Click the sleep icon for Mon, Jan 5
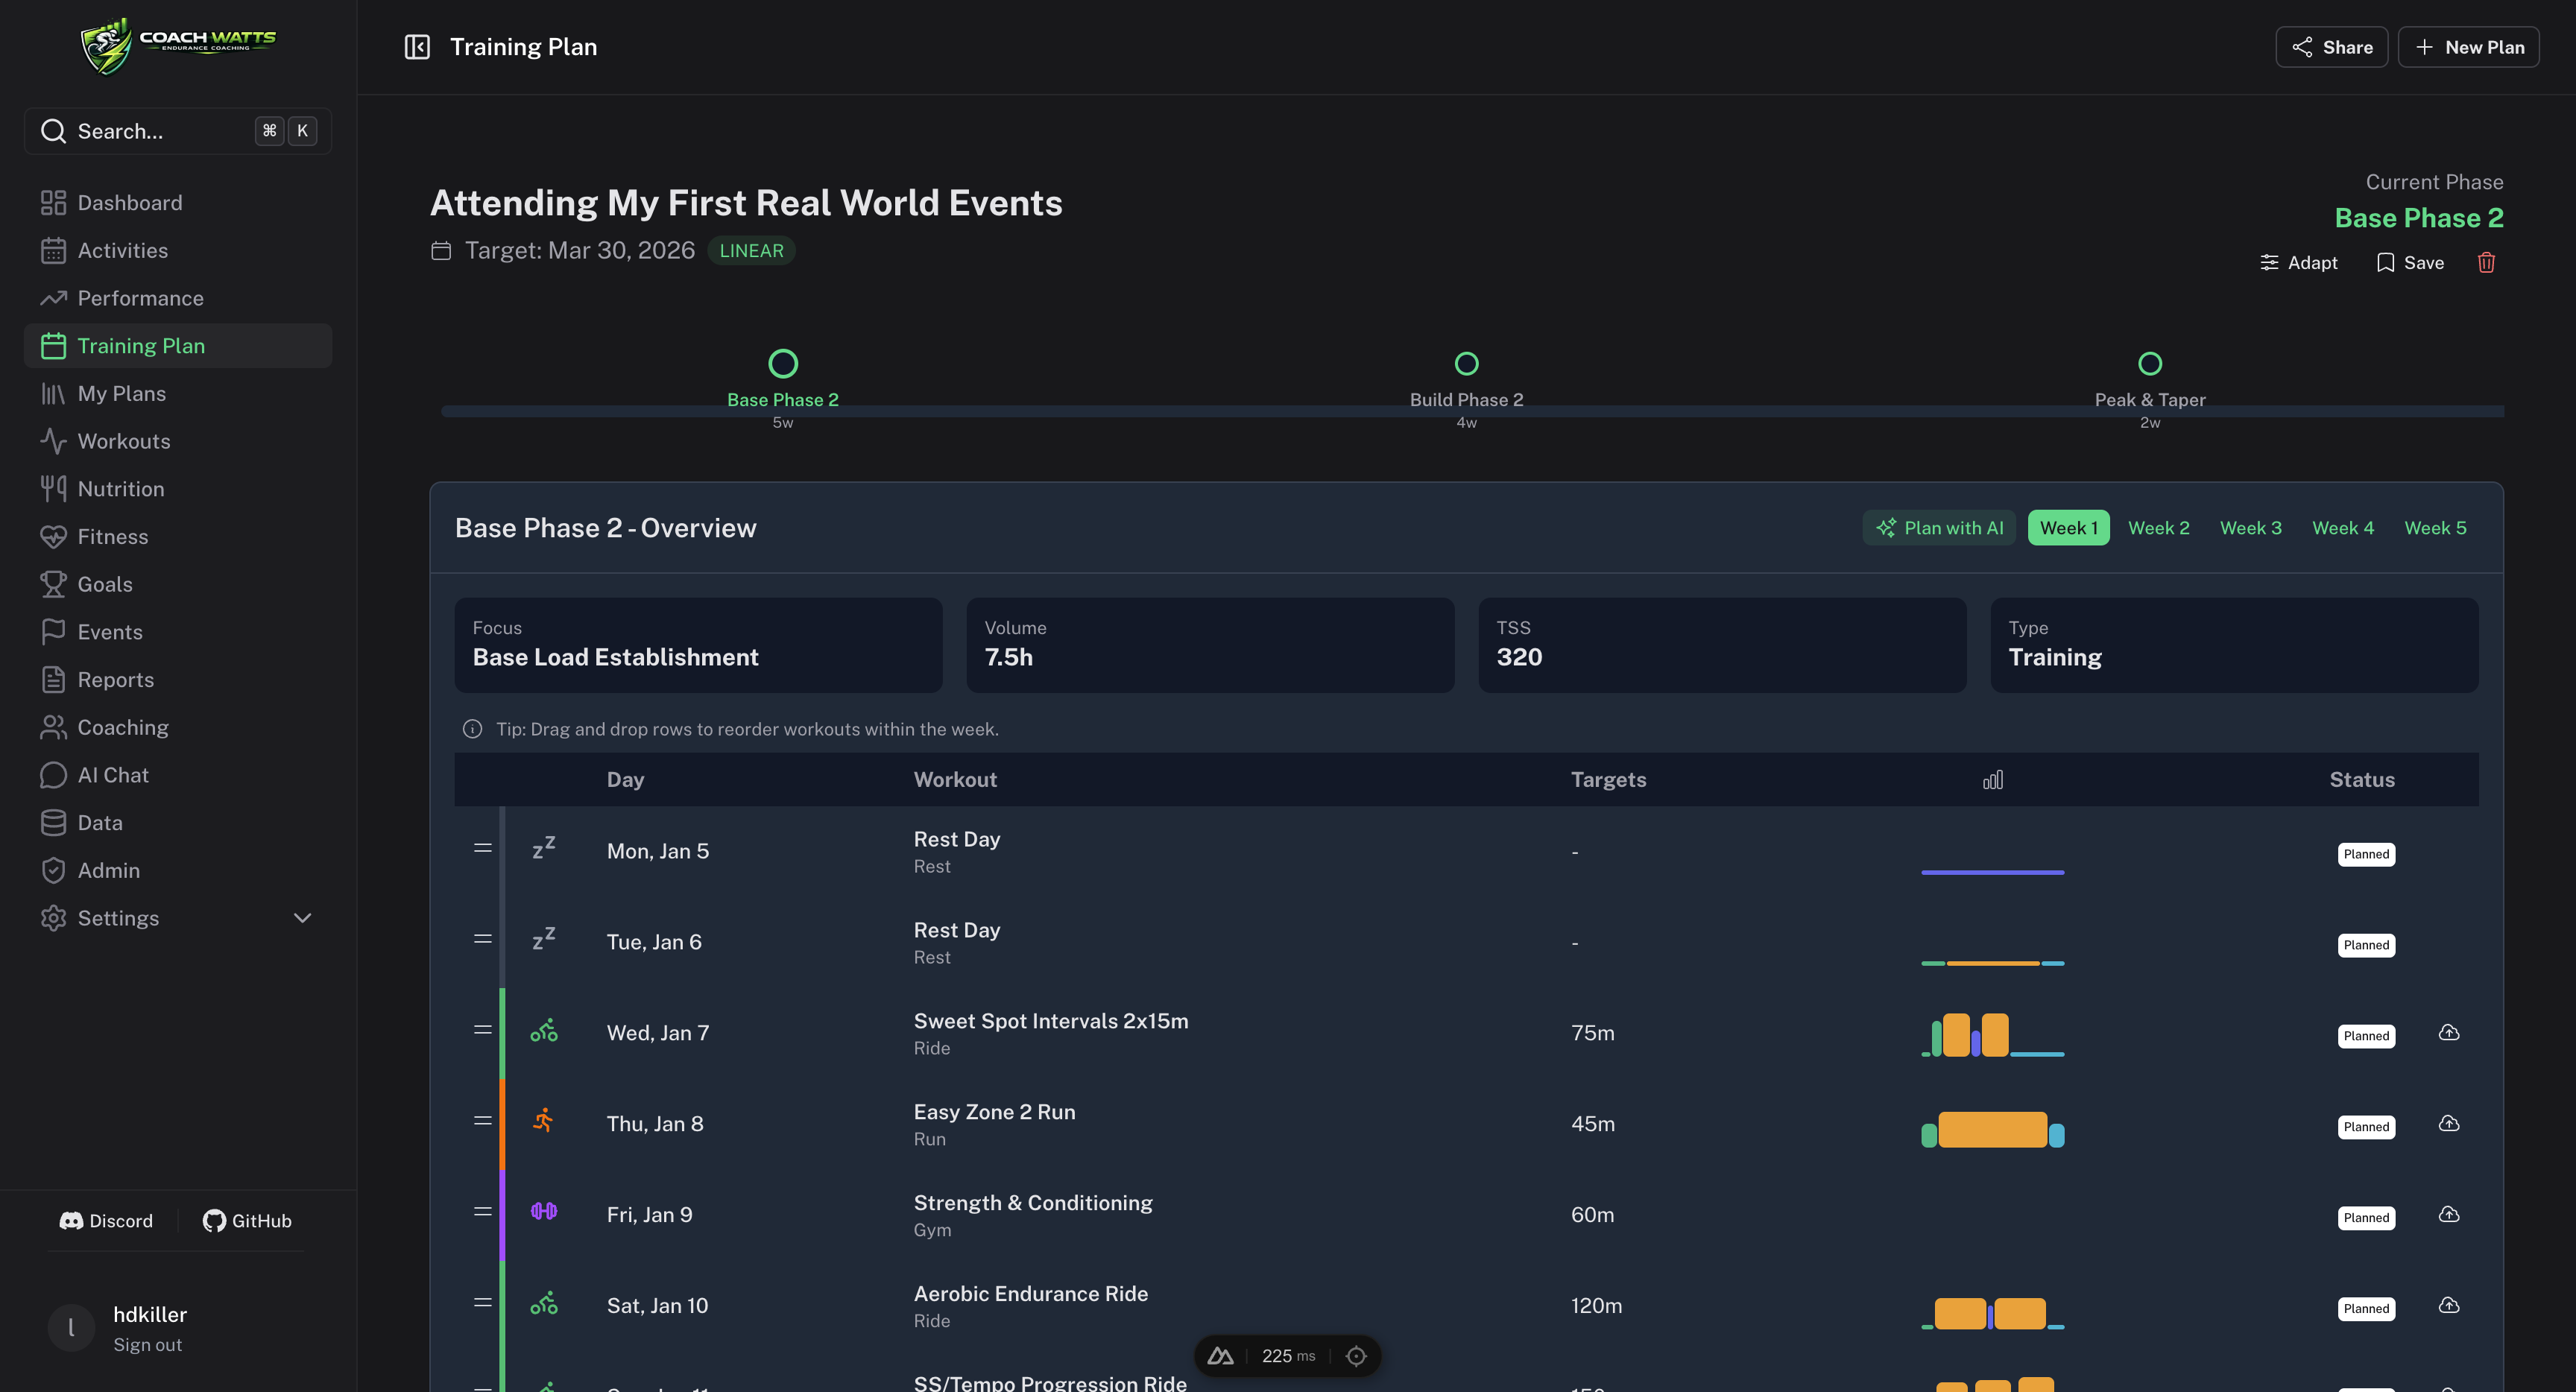The image size is (2576, 1392). [544, 848]
